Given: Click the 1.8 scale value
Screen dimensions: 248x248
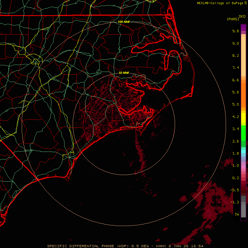Looking at the screenshot, I should pos(236,153).
